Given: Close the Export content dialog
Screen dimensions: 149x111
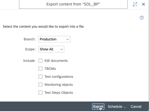Looking at the screenshot, I should click(143, 4).
